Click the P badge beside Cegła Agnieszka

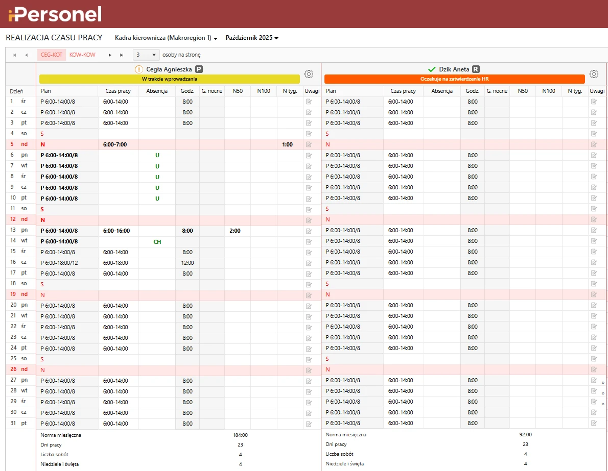click(199, 69)
